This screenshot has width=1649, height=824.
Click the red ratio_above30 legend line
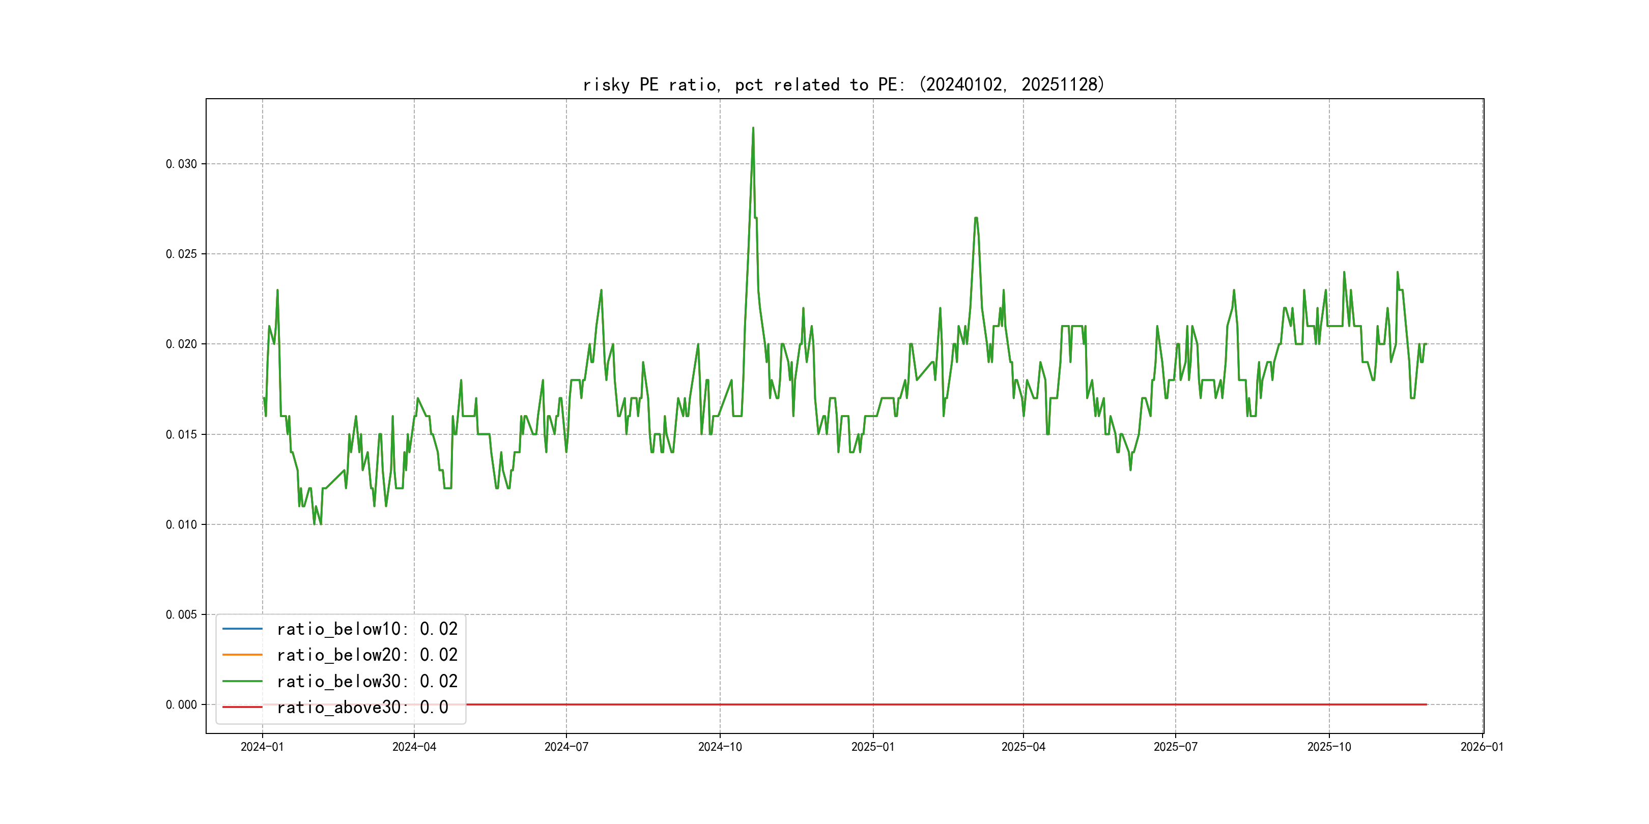[242, 707]
